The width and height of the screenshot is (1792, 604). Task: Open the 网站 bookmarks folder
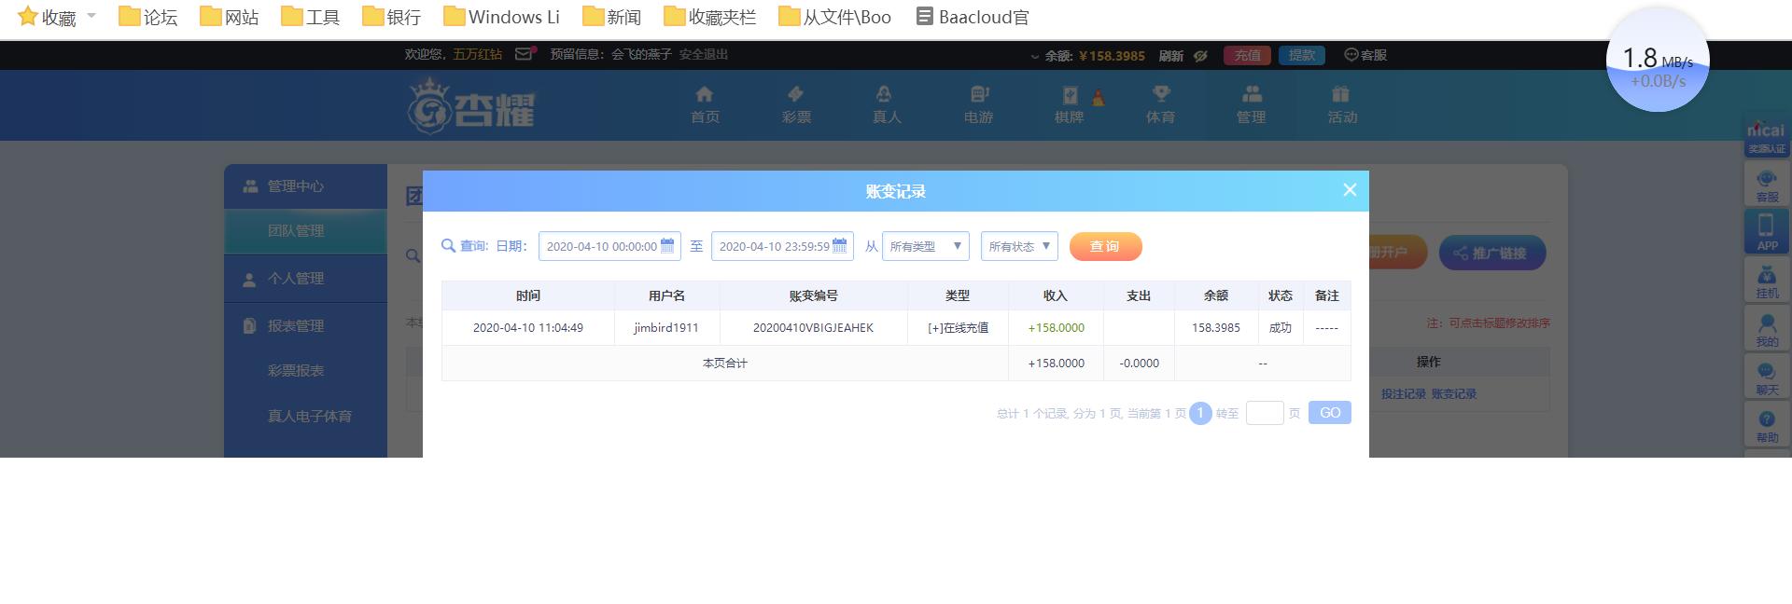(229, 17)
